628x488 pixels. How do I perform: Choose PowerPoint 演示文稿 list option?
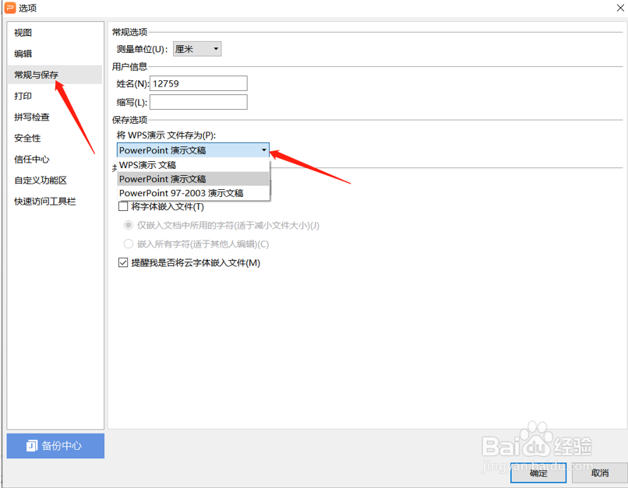[x=193, y=179]
